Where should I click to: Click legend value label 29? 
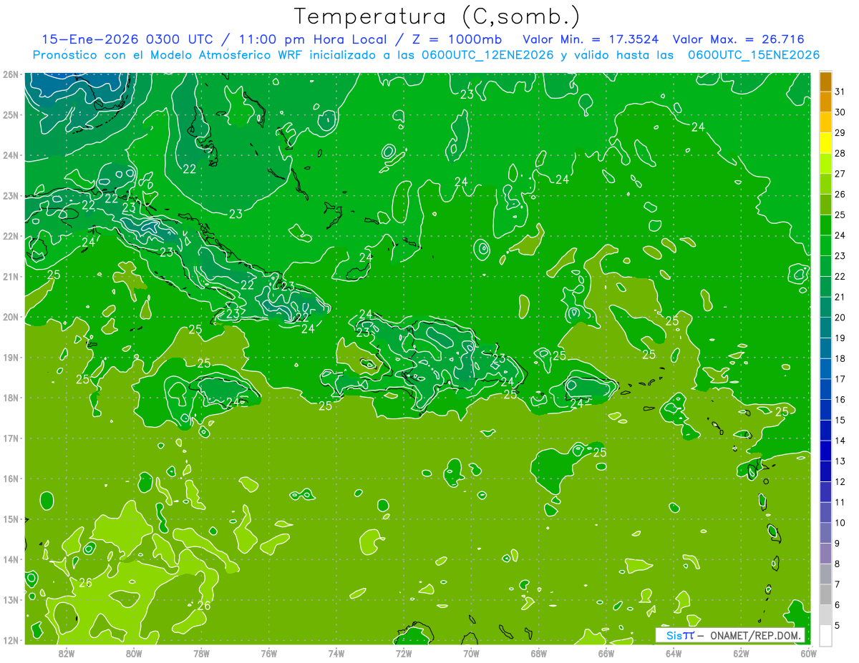point(840,133)
